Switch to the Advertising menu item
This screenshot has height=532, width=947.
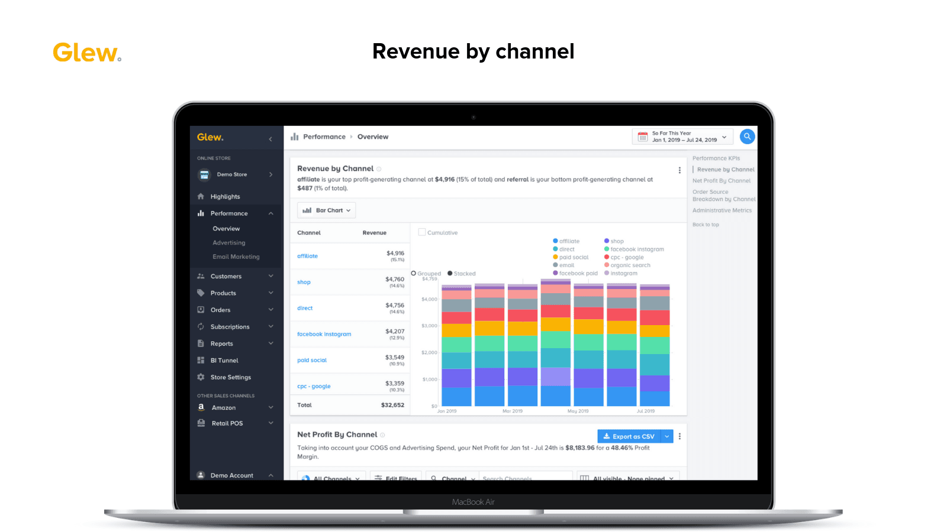tap(228, 242)
